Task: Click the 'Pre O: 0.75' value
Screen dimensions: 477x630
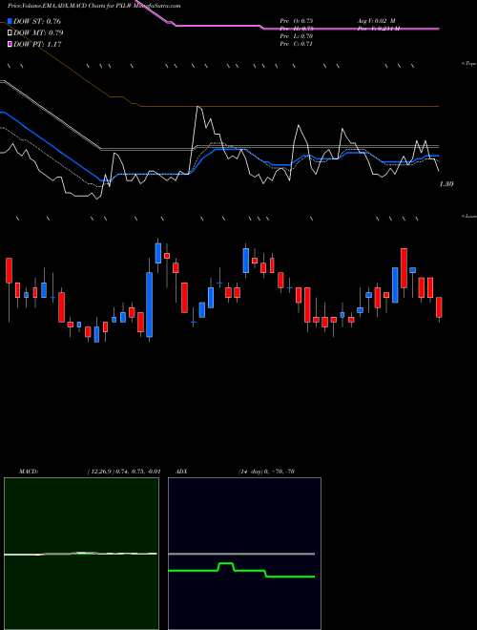Action: (x=297, y=21)
